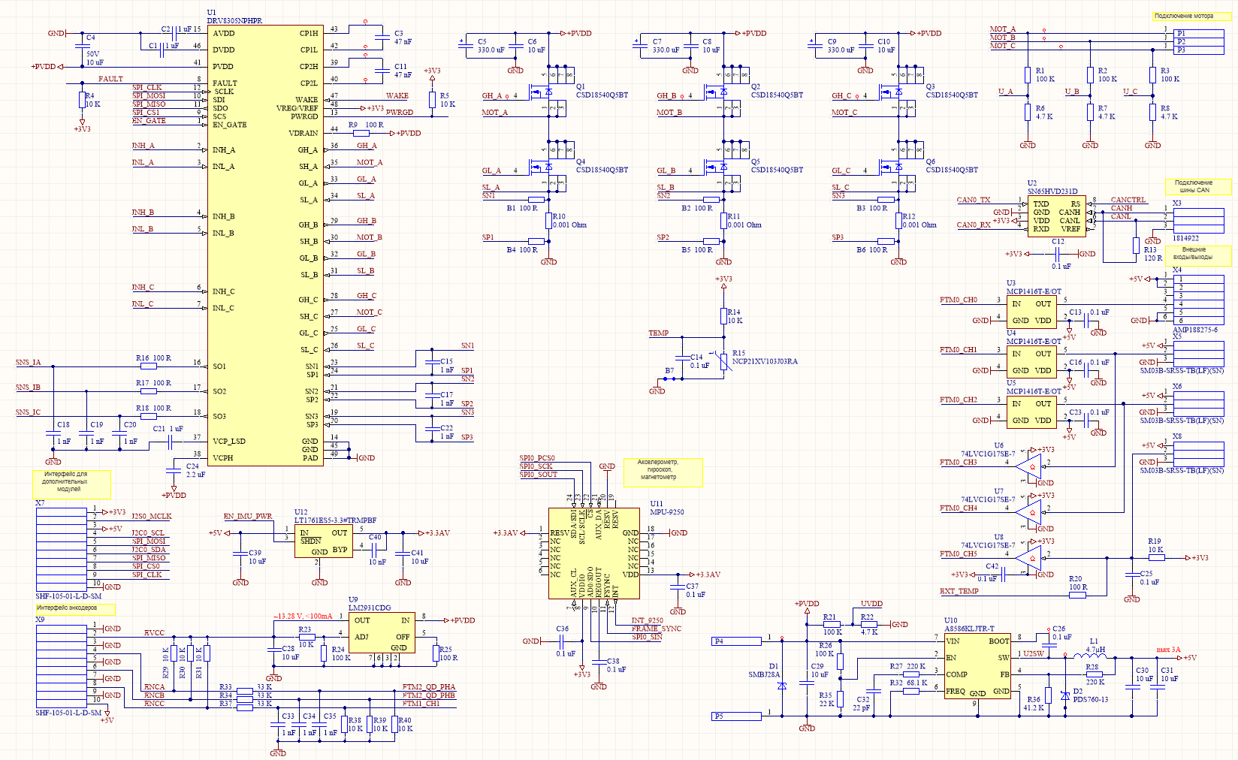Screen dimensions: 1238x760
Task: Select the U9 LM2931CDG regulator symbol
Action: tap(382, 633)
